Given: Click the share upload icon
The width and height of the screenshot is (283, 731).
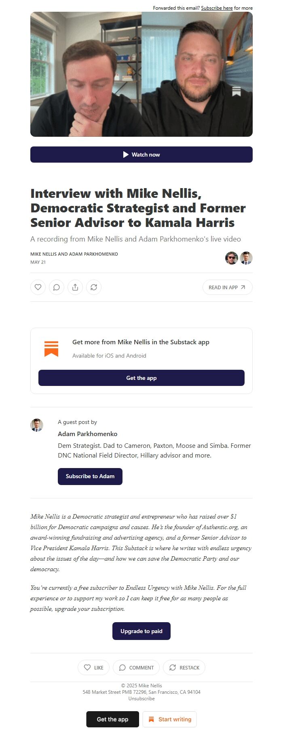Looking at the screenshot, I should tap(75, 287).
